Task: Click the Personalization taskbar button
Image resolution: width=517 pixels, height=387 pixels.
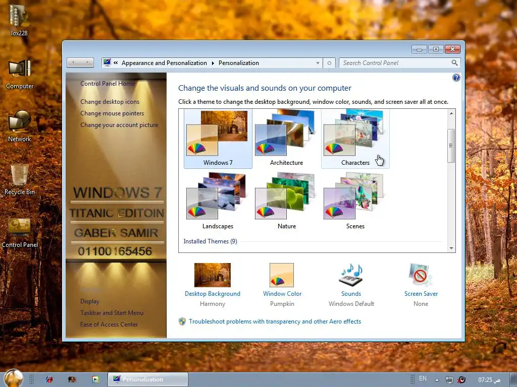Action: click(x=148, y=379)
